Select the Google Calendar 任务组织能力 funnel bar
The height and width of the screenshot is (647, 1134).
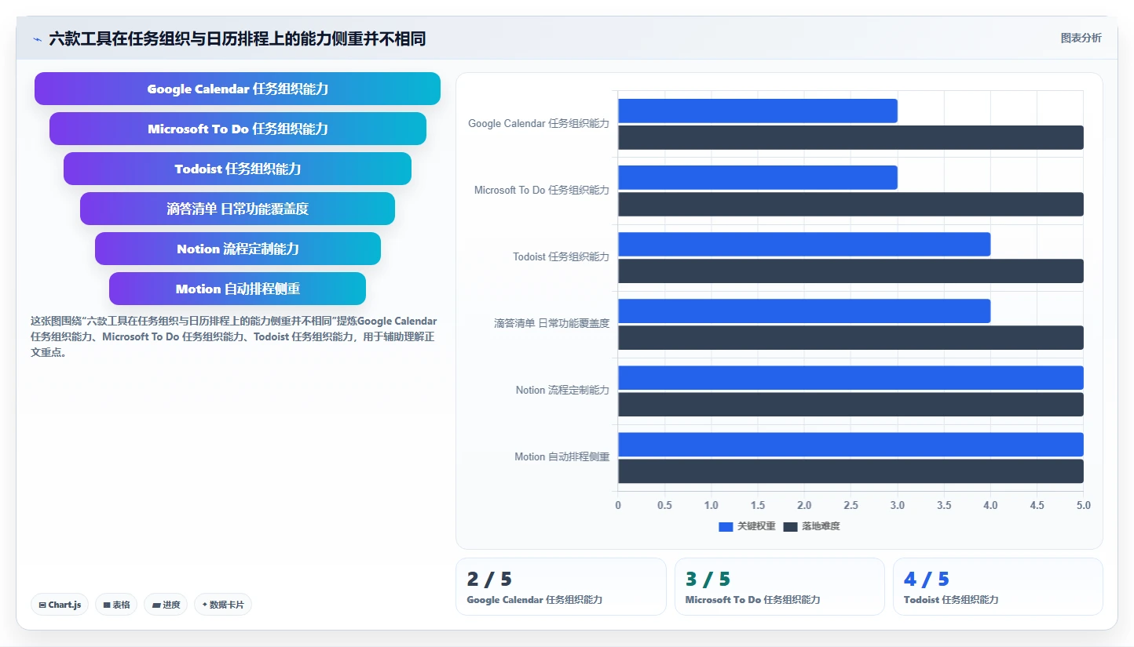[x=237, y=89]
